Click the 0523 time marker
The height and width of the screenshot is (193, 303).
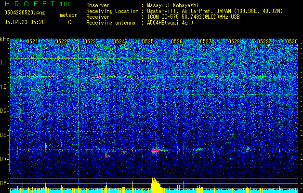[x=90, y=41]
